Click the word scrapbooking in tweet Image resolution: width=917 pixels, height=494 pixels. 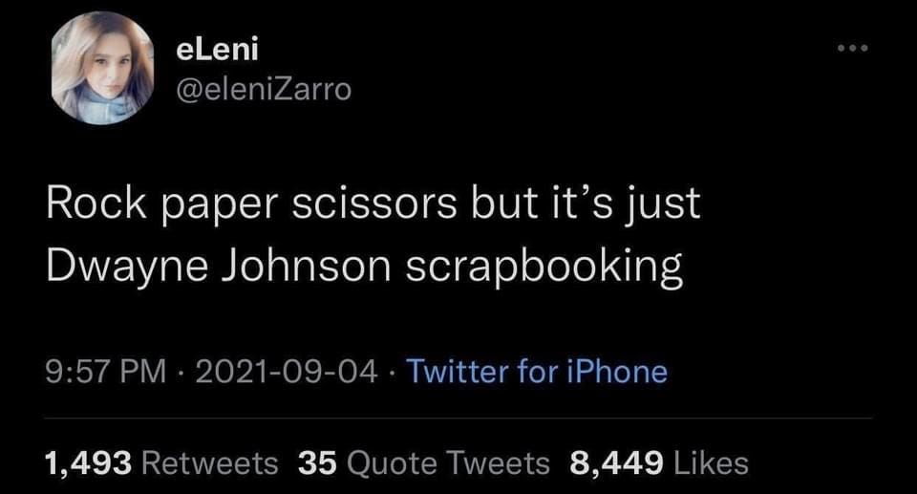tap(544, 267)
